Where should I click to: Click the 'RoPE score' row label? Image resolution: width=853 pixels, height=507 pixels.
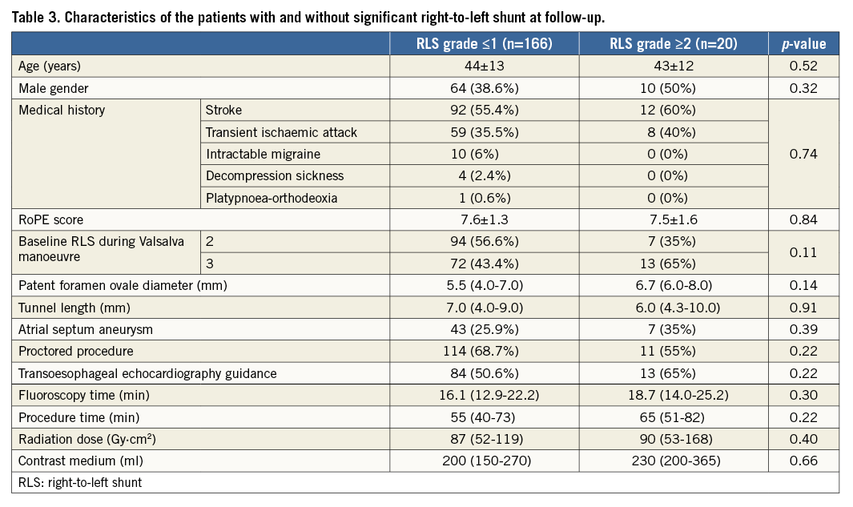pyautogui.click(x=51, y=219)
